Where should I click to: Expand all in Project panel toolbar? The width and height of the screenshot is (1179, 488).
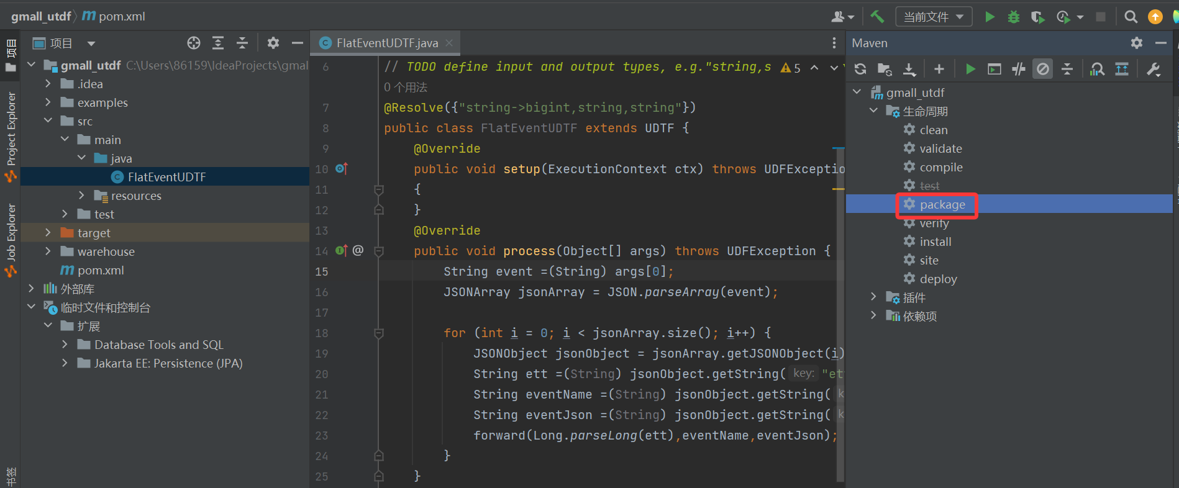tap(218, 43)
